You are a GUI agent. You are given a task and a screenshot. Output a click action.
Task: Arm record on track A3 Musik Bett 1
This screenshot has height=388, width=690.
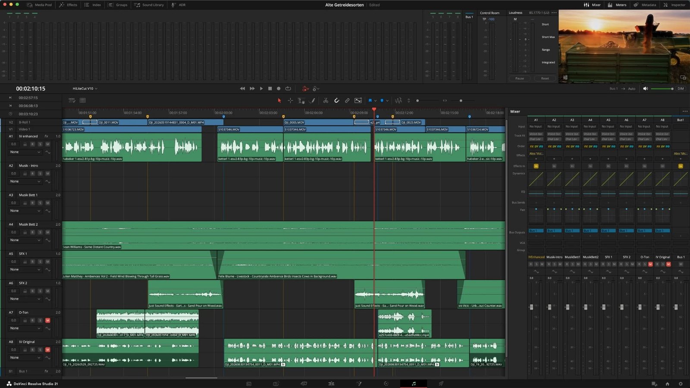tap(32, 203)
